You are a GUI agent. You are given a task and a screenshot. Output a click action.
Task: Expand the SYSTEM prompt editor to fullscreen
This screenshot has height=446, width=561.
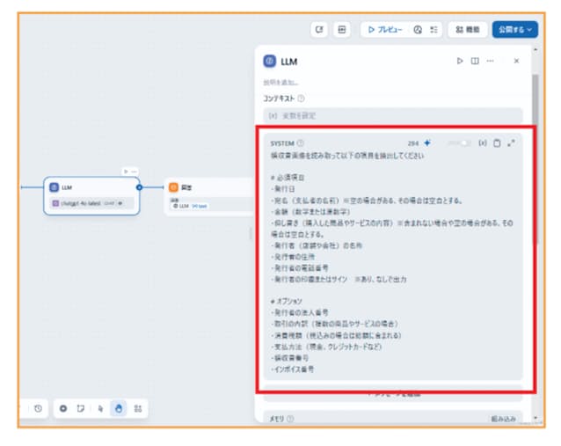coord(511,143)
